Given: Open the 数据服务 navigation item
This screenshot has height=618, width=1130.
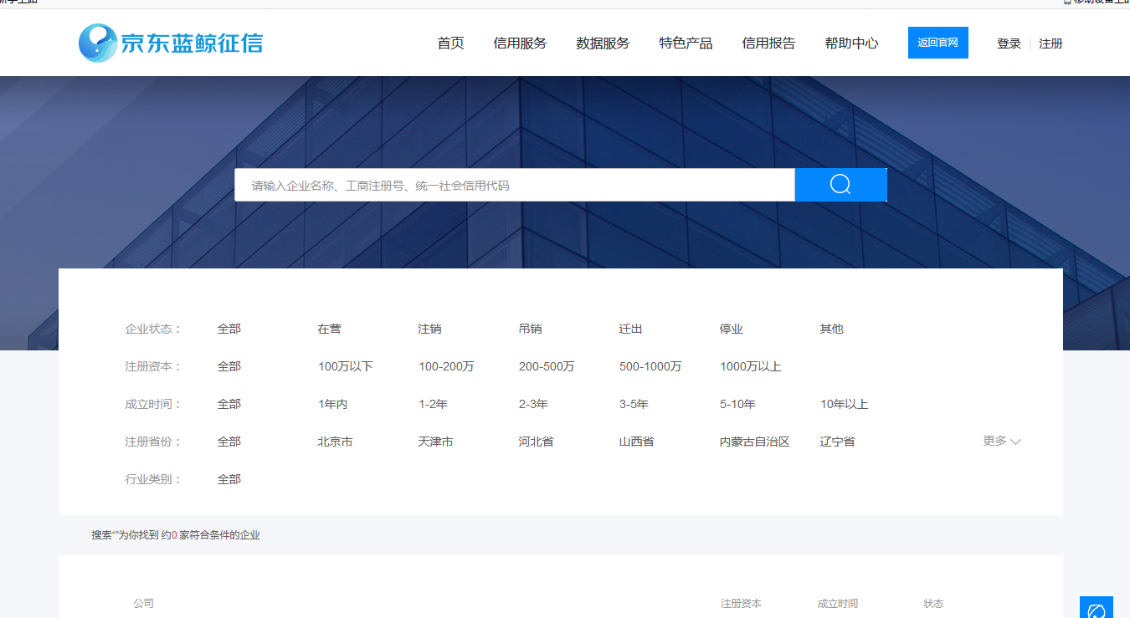Looking at the screenshot, I should [603, 43].
